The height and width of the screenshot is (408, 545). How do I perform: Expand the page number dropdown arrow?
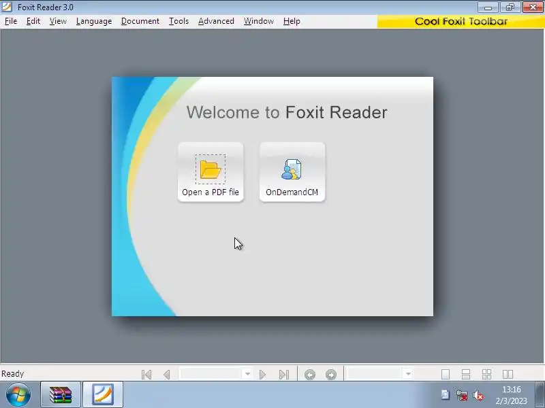[x=247, y=374]
